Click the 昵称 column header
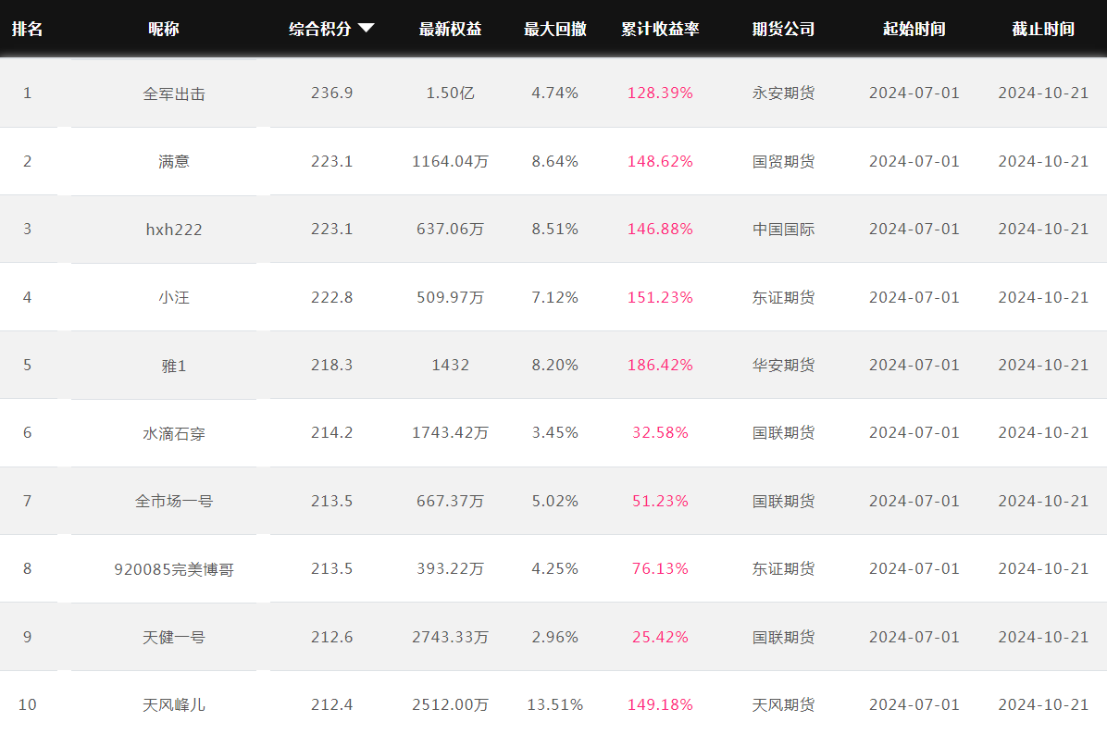1107x734 pixels. (164, 29)
